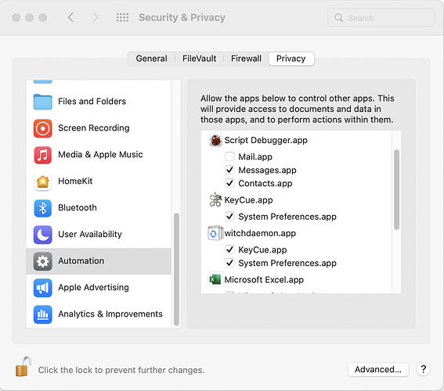This screenshot has height=391, width=444.
Task: Click the Search field
Action: 381,18
